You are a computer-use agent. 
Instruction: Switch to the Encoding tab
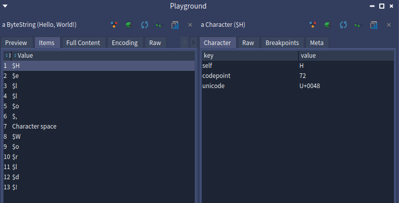click(124, 43)
